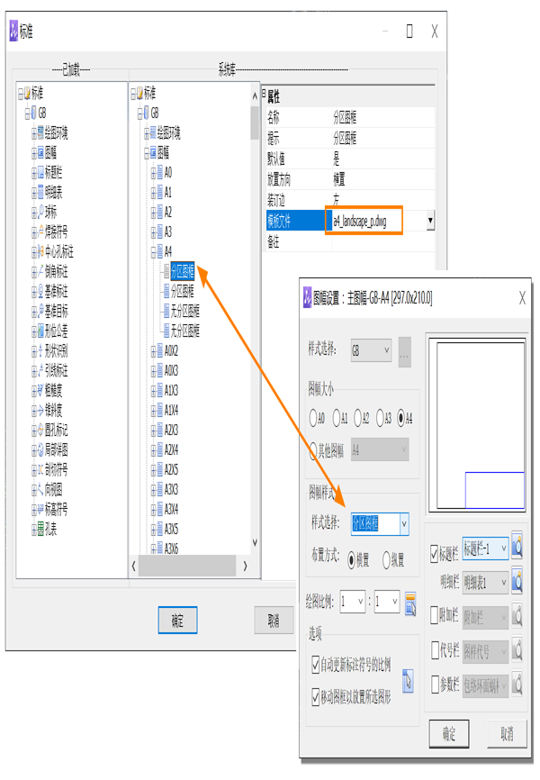Click 确定 in the 标准 dialog
Viewport: 540px width, 780px height.
coord(177,620)
